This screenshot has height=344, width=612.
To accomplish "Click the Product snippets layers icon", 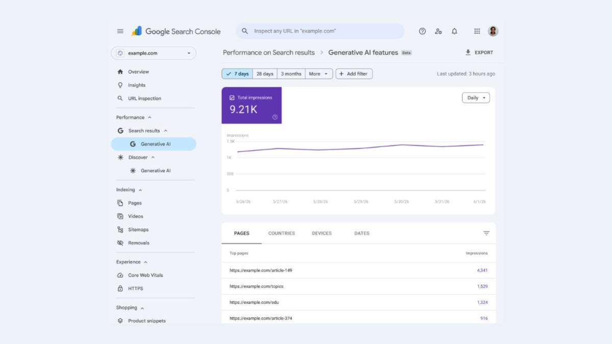I will [x=120, y=321].
